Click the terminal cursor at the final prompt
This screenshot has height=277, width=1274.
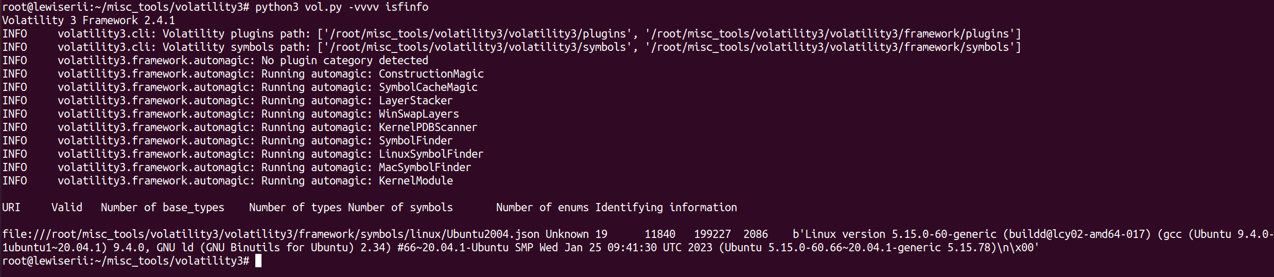click(258, 261)
